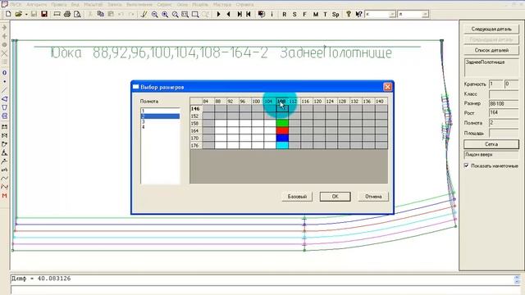Click the Open folder toolbar icon
The image size is (525, 295).
(x=18, y=14)
